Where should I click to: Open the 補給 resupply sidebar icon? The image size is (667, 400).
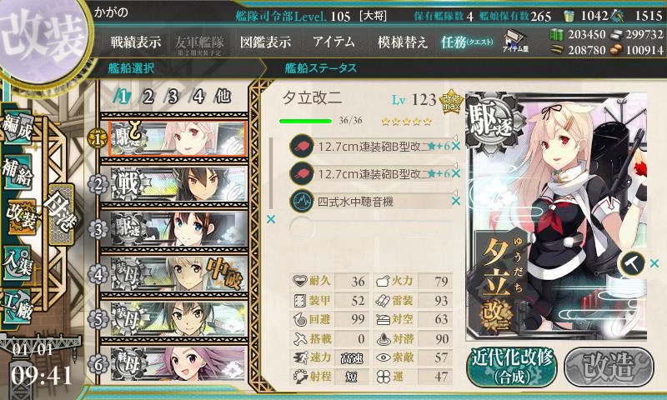[x=17, y=172]
